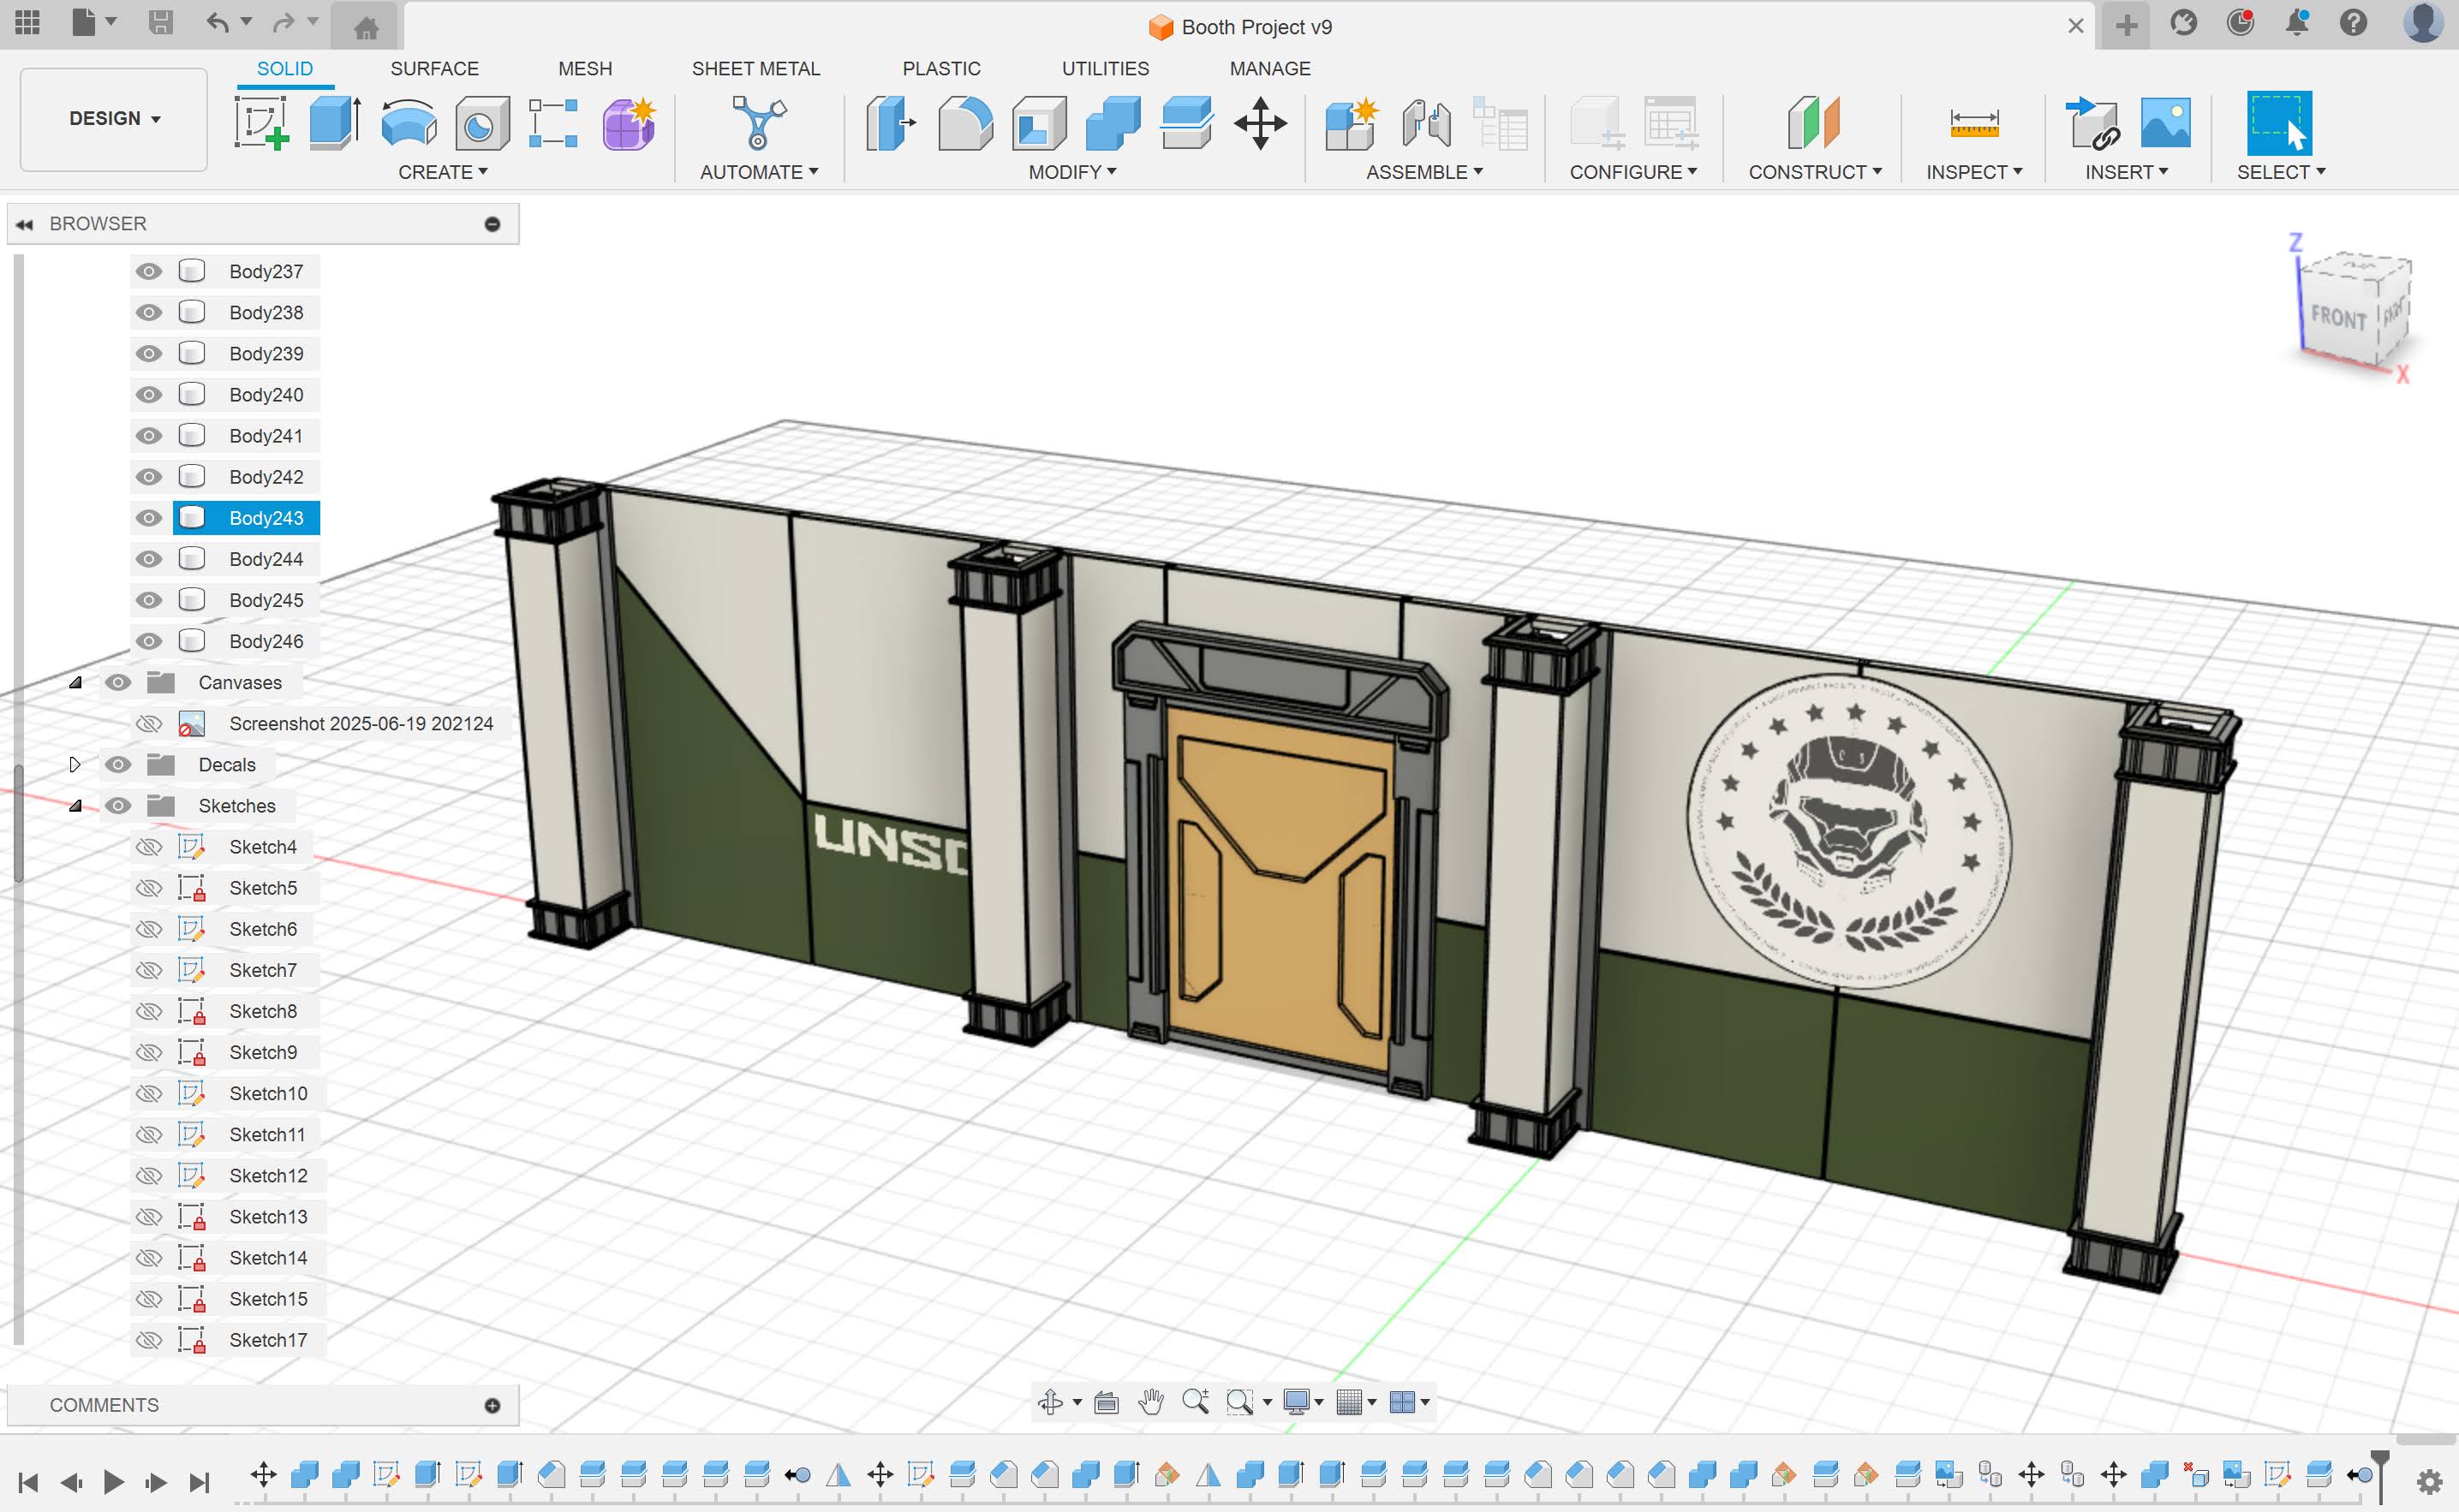Viewport: 2459px width, 1512px height.
Task: Click the New Component icon
Action: [x=1352, y=123]
